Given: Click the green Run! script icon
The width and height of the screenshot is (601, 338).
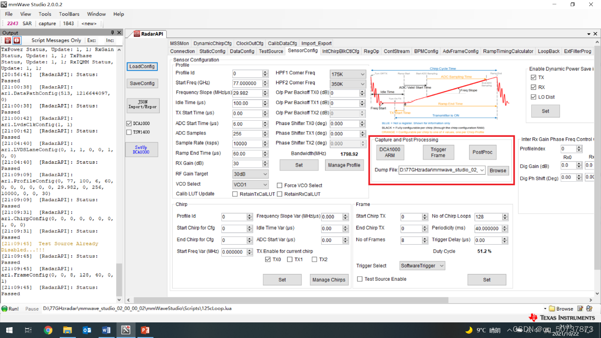Looking at the screenshot, I should tap(5, 309).
